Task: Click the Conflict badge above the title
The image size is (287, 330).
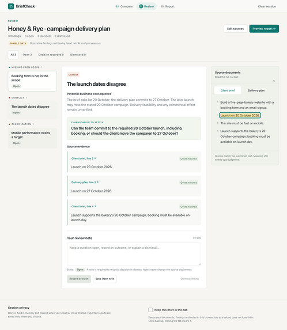Action: coord(73,75)
